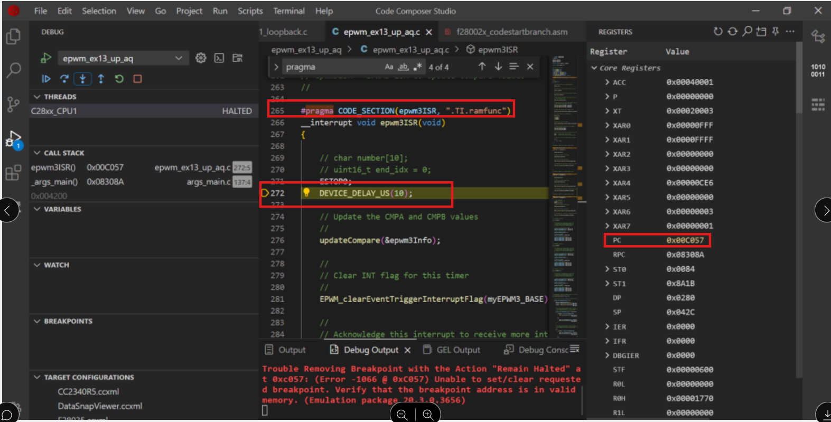Refresh the Registers view

click(x=718, y=32)
